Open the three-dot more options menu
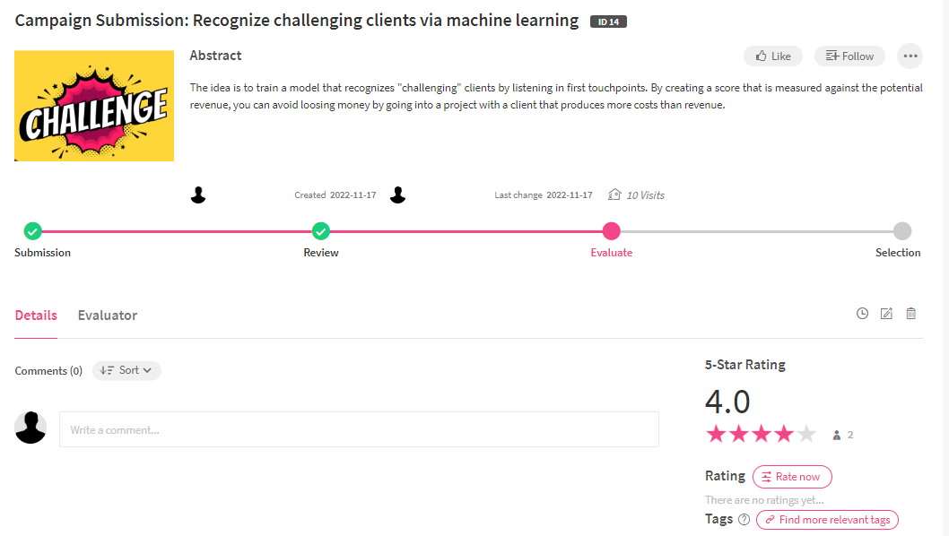The width and height of the screenshot is (949, 536). coord(910,56)
